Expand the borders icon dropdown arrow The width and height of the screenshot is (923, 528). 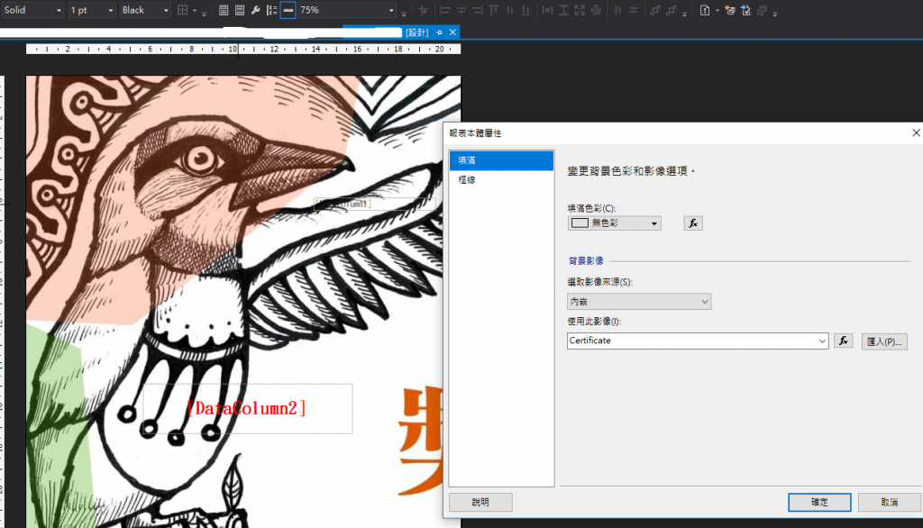pos(195,10)
